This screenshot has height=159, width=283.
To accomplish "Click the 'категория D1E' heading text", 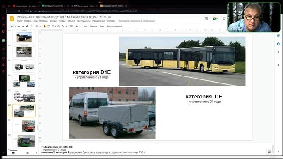I will tap(92, 72).
